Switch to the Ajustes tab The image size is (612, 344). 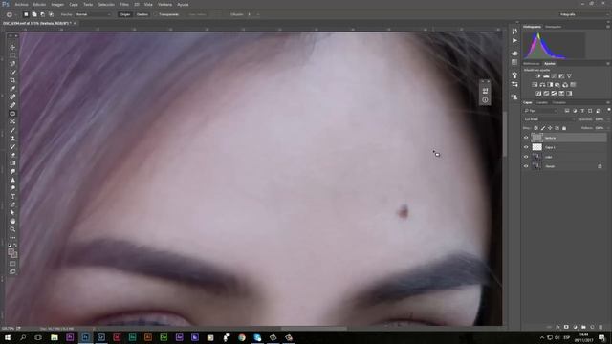[x=550, y=64]
